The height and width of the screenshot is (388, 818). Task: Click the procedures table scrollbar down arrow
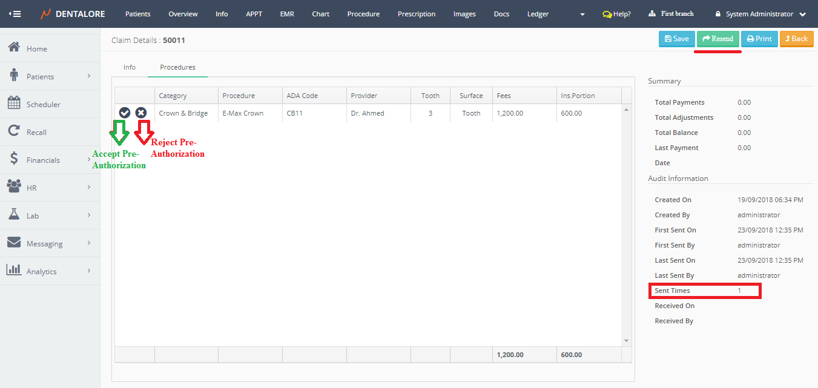pos(627,341)
